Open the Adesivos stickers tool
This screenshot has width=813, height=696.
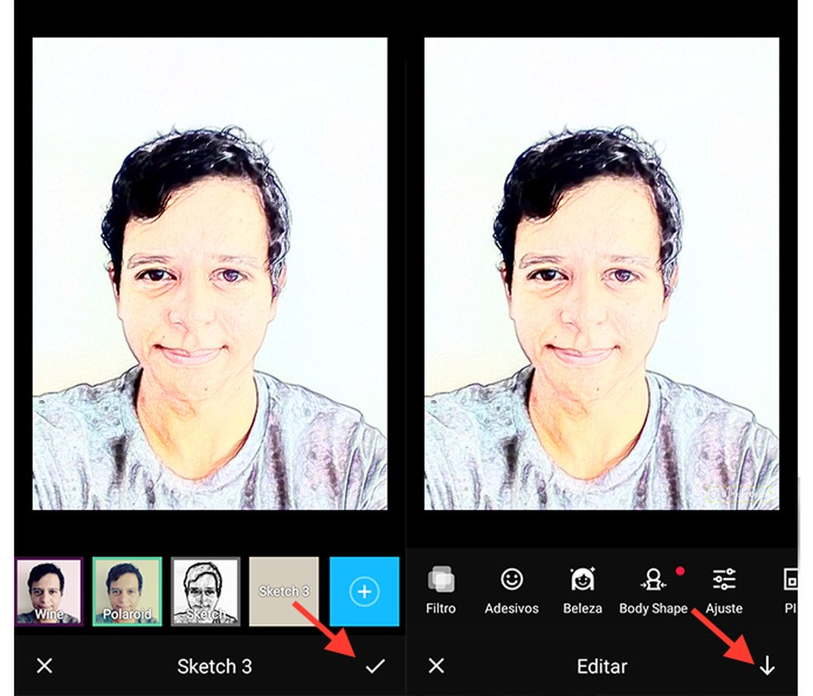click(511, 589)
